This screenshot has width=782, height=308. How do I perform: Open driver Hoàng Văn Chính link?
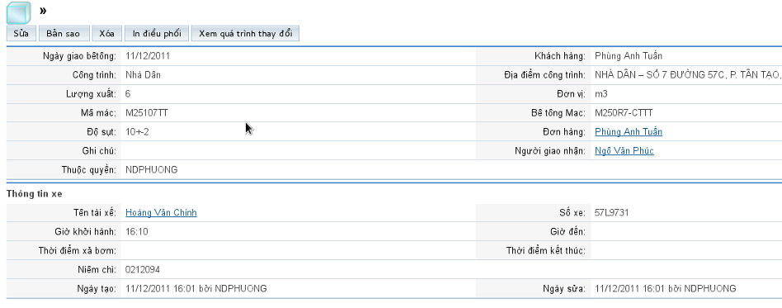(x=161, y=213)
